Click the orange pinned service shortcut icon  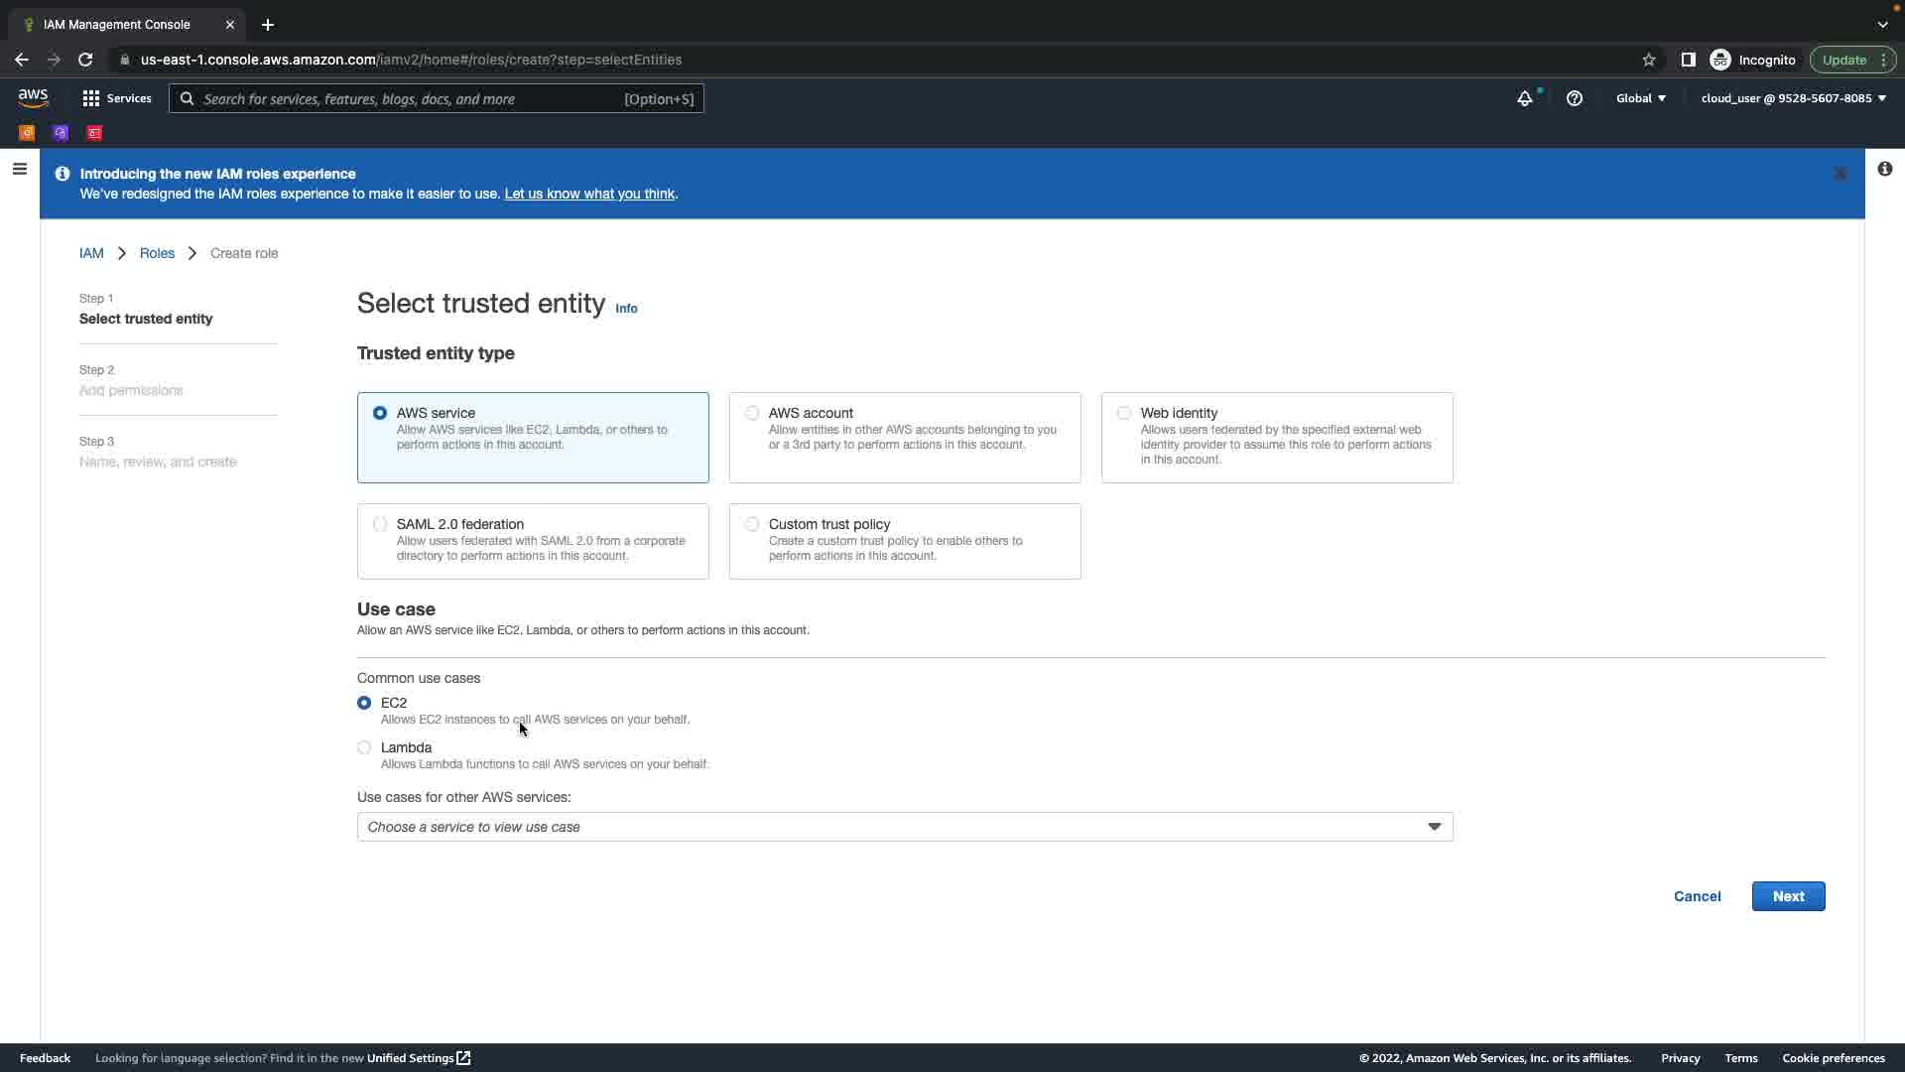click(x=27, y=133)
